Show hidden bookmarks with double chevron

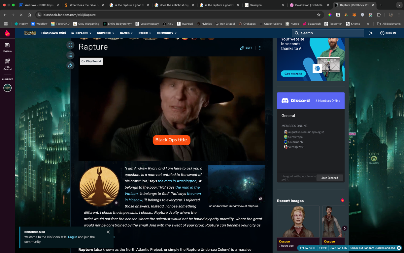tap(368, 24)
